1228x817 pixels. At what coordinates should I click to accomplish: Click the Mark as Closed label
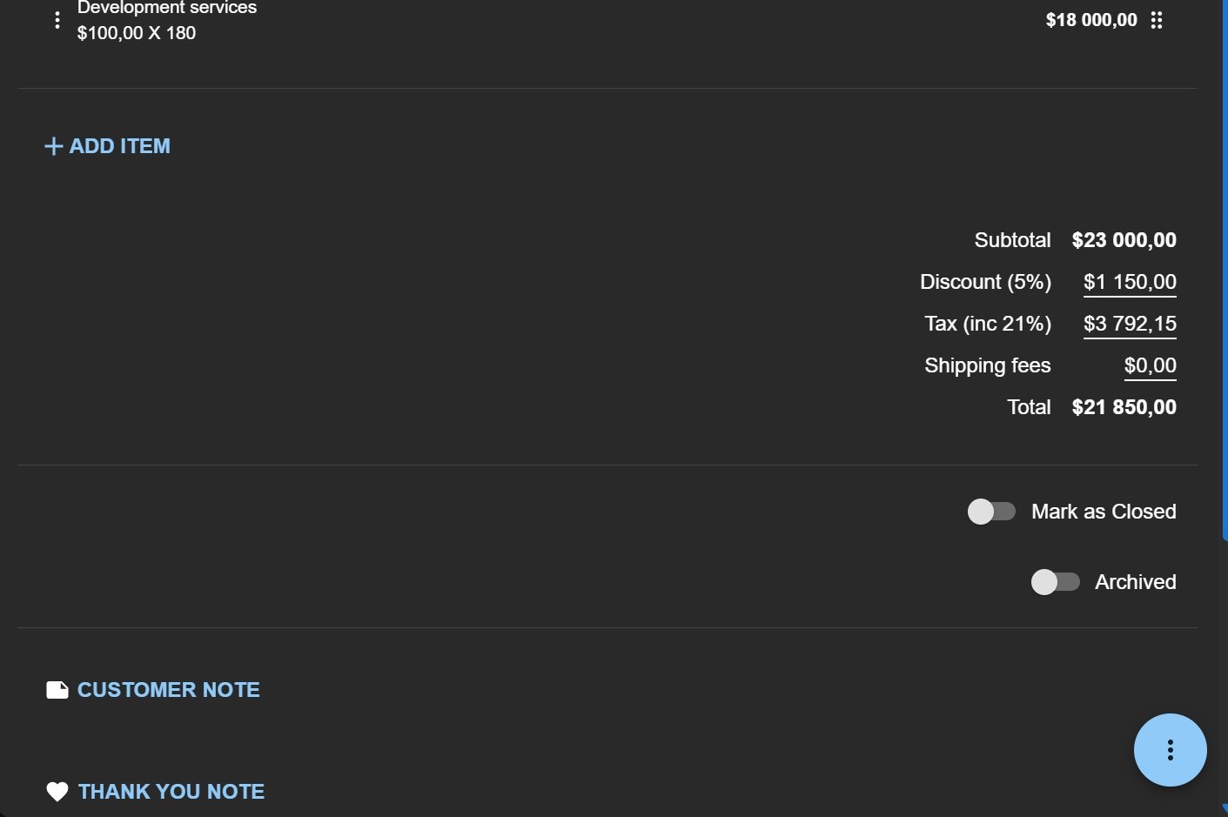(1104, 512)
